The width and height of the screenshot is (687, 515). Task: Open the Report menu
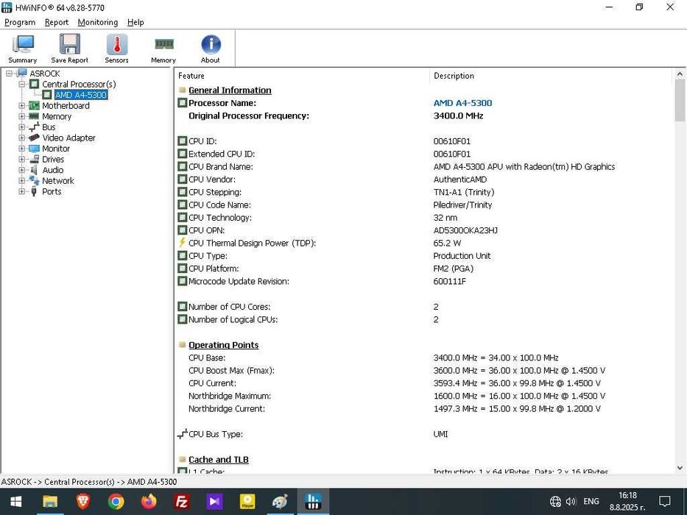(57, 22)
